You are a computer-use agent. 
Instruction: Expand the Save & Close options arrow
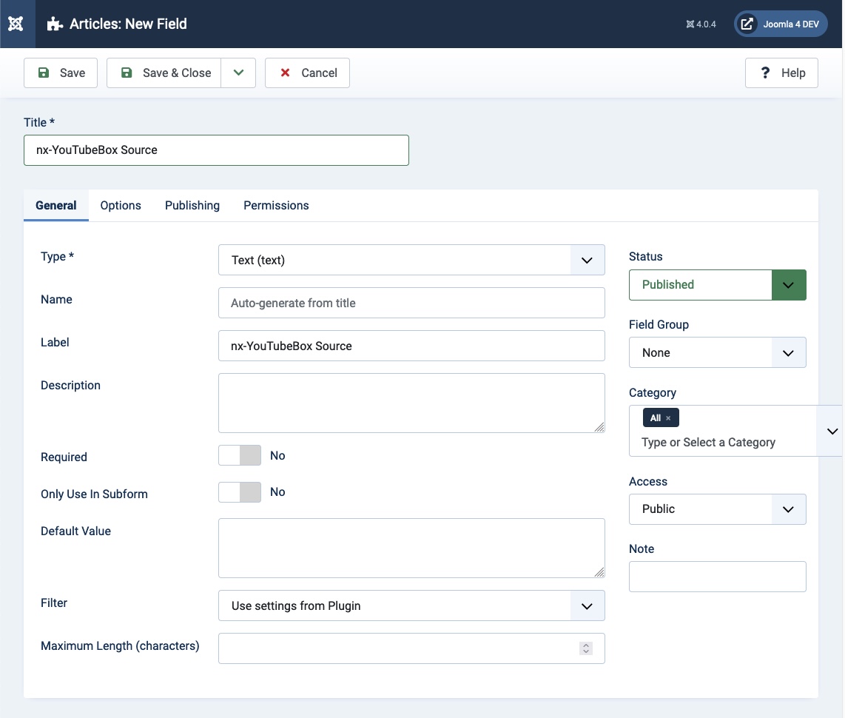238,73
